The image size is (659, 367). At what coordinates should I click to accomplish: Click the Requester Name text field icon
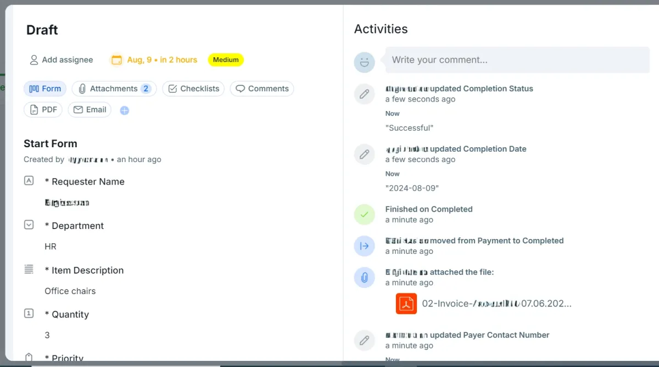(x=29, y=181)
